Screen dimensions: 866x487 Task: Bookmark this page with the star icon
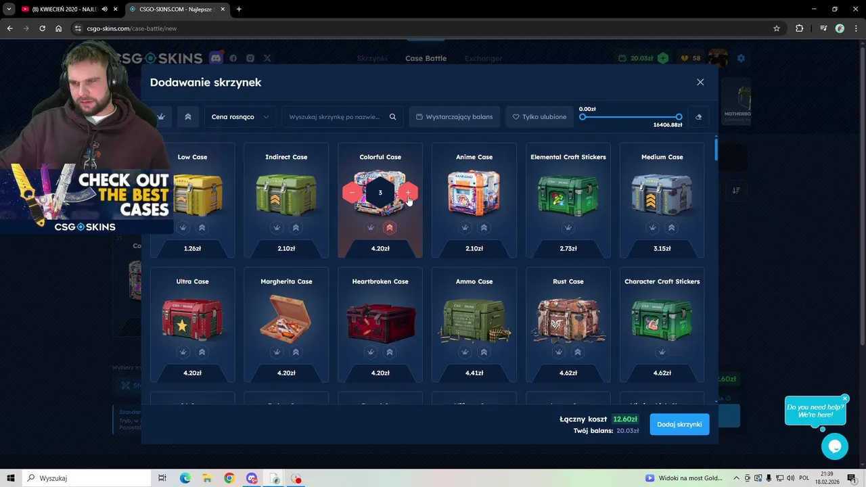(x=777, y=28)
